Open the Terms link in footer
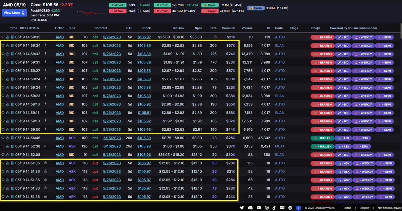 347,208
